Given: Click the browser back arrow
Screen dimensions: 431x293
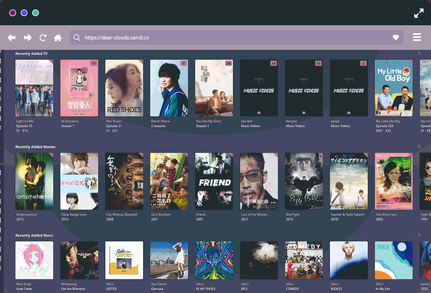Looking at the screenshot, I should (x=12, y=38).
